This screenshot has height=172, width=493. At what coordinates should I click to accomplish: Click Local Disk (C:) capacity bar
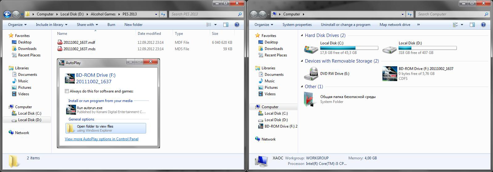[349, 48]
